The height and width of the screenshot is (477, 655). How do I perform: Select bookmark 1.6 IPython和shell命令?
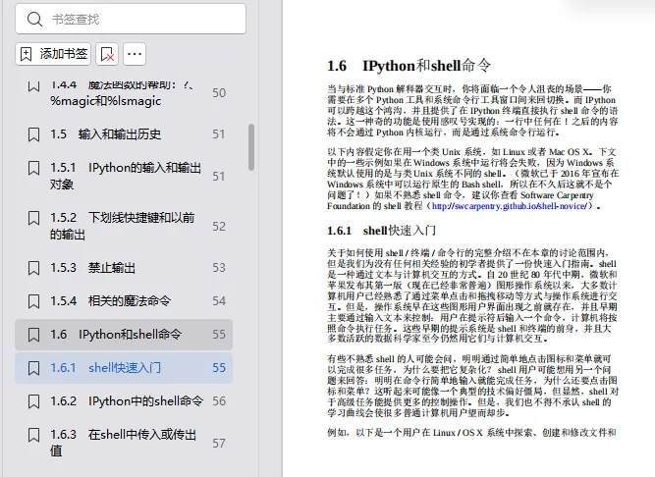(x=124, y=335)
